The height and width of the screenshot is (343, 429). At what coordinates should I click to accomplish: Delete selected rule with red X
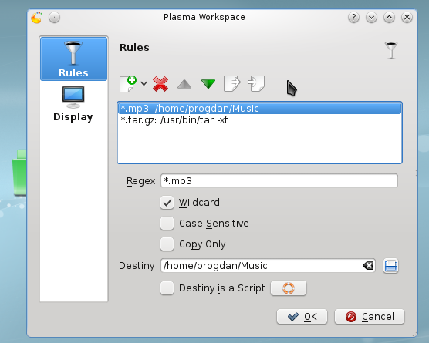pyautogui.click(x=160, y=84)
